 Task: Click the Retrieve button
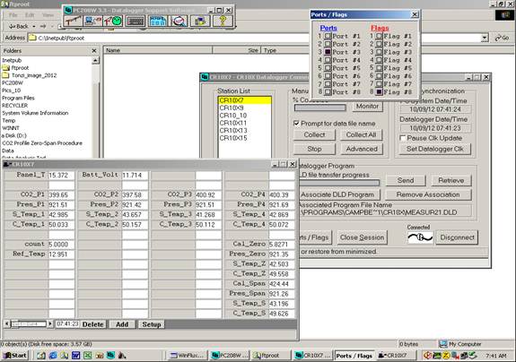tap(450, 180)
